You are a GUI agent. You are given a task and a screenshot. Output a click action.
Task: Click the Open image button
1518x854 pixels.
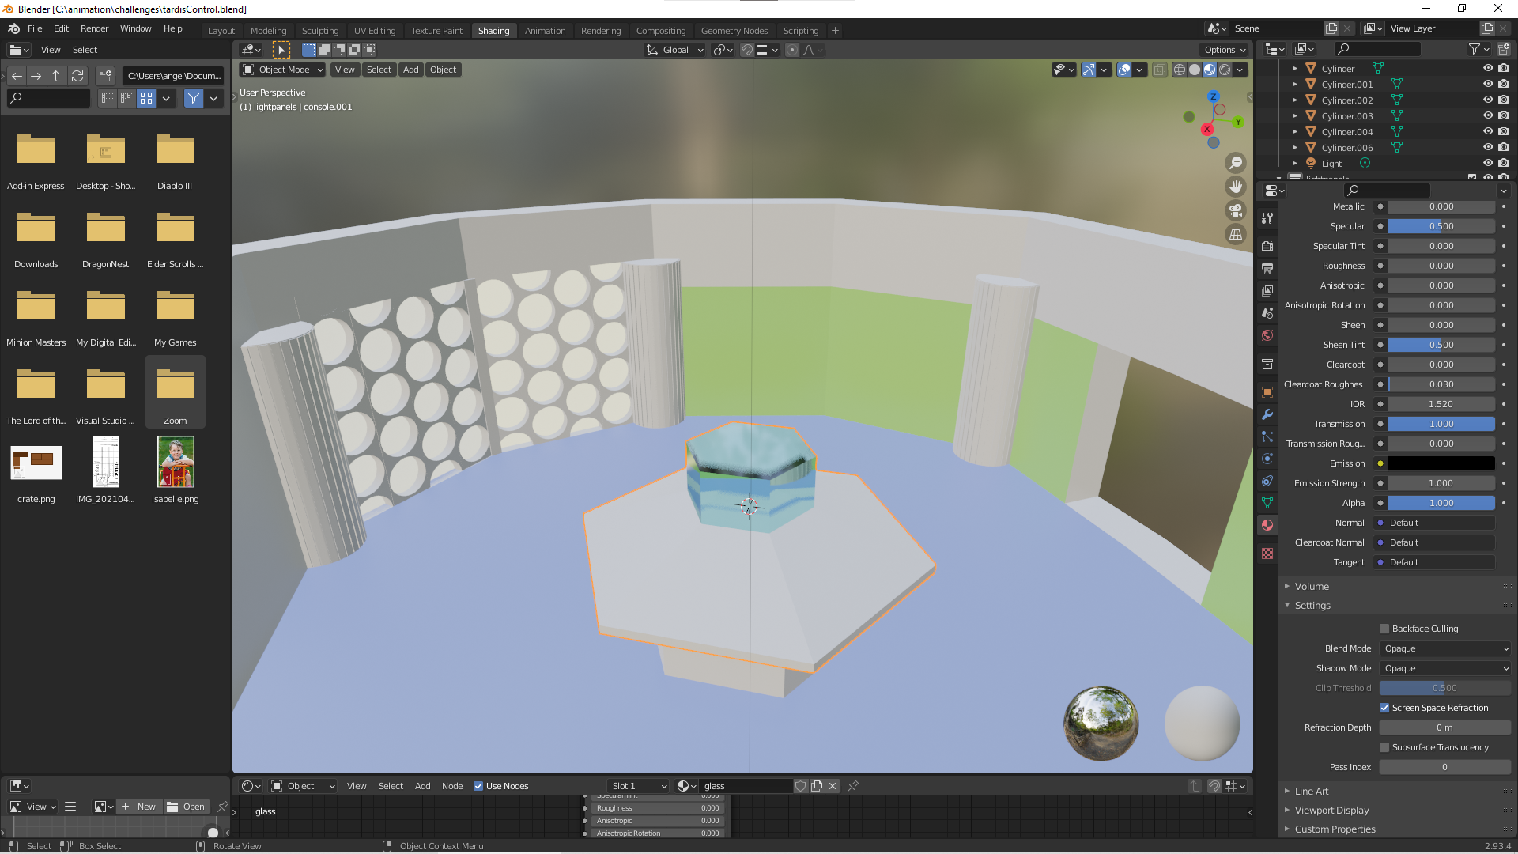[x=187, y=807]
